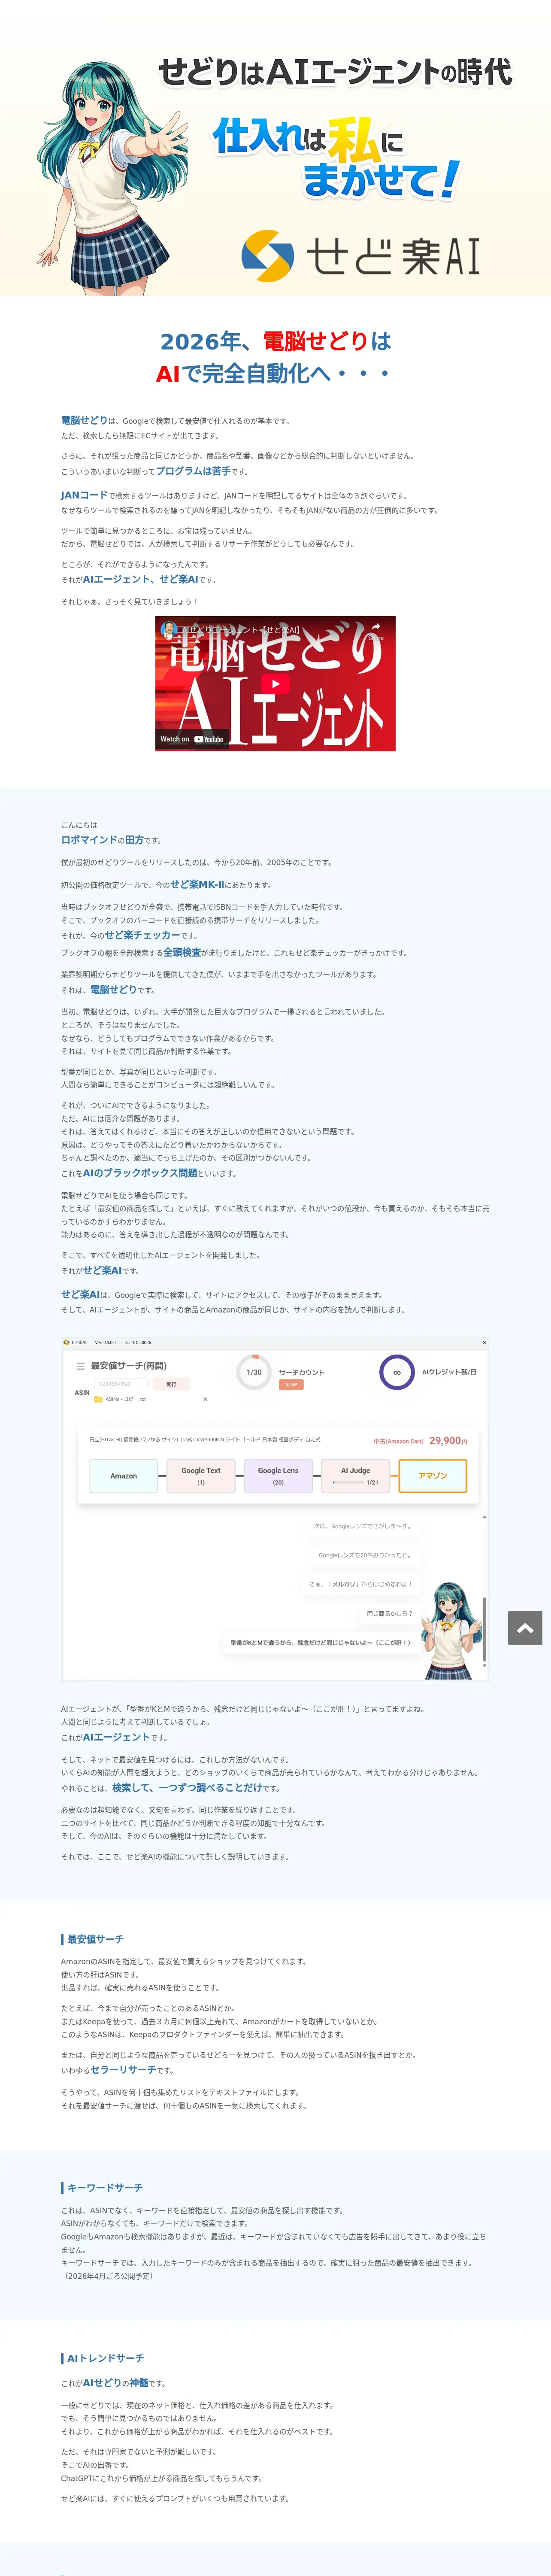
Task: Click the highlighted text AIのブラックボックス問題
Action: click(140, 1173)
